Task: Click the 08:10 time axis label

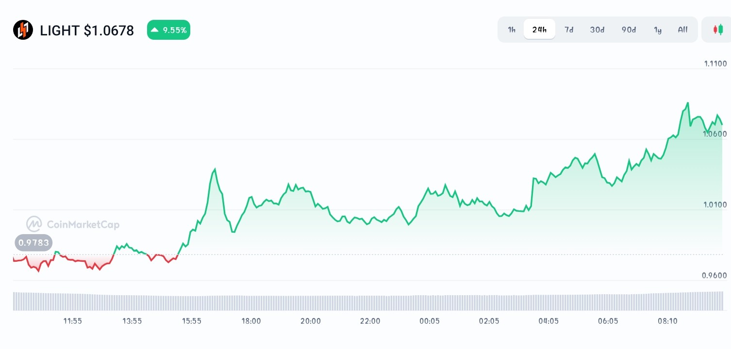Action: pyautogui.click(x=667, y=321)
